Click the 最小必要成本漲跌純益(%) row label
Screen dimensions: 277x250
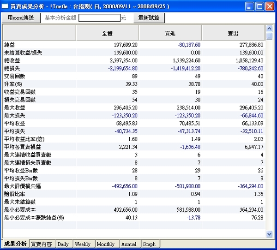coord(34,218)
